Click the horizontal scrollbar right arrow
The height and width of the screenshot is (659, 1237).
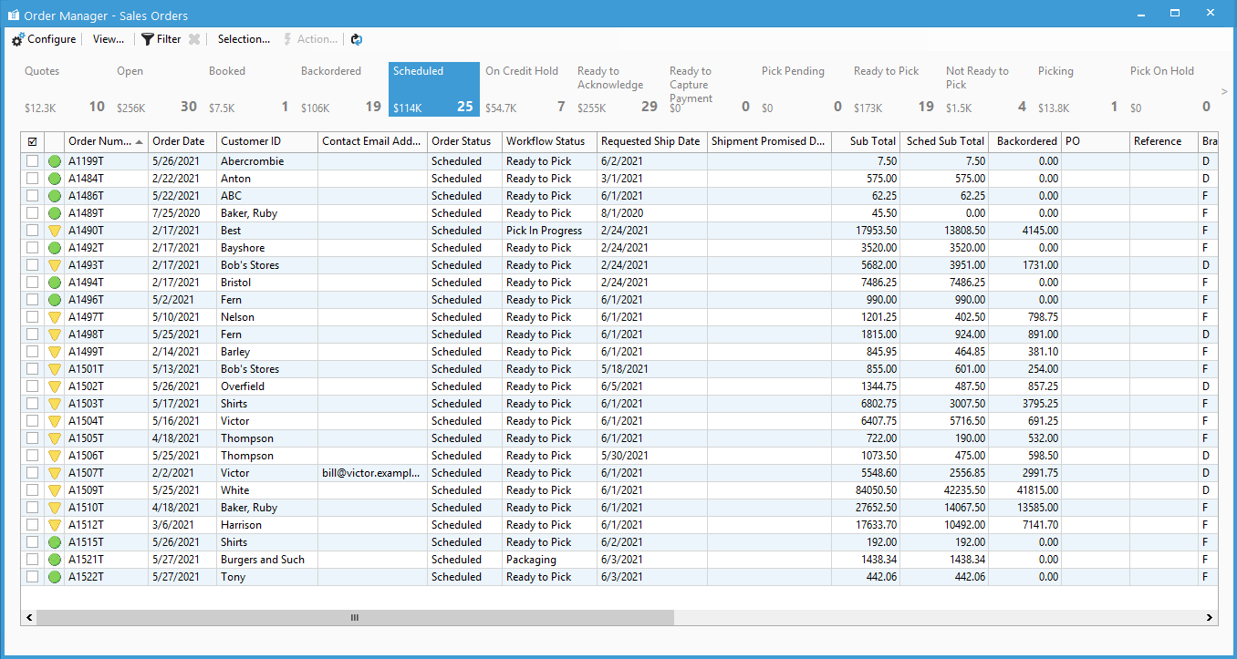click(x=1210, y=617)
